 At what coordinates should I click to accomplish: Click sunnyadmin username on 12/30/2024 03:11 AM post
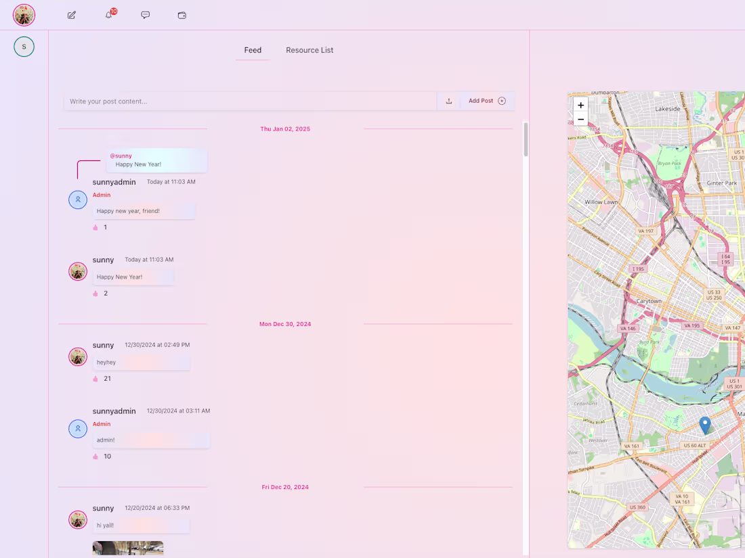pyautogui.click(x=114, y=411)
